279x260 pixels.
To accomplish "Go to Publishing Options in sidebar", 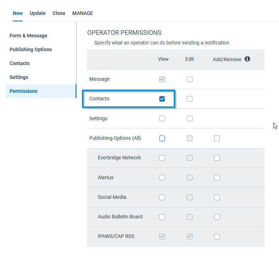I will (31, 49).
